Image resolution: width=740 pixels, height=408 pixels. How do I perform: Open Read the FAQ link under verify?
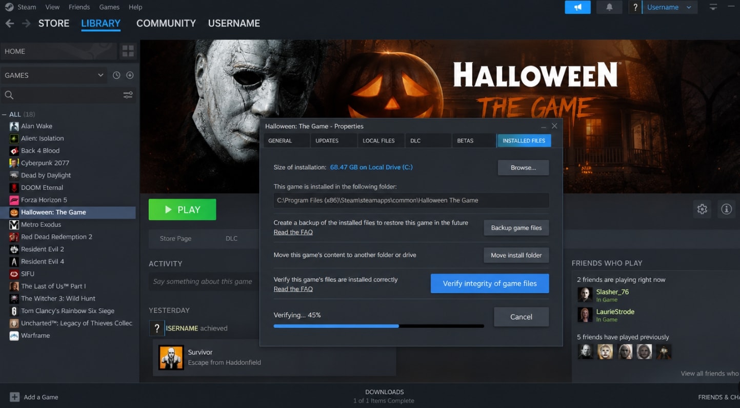(x=293, y=289)
